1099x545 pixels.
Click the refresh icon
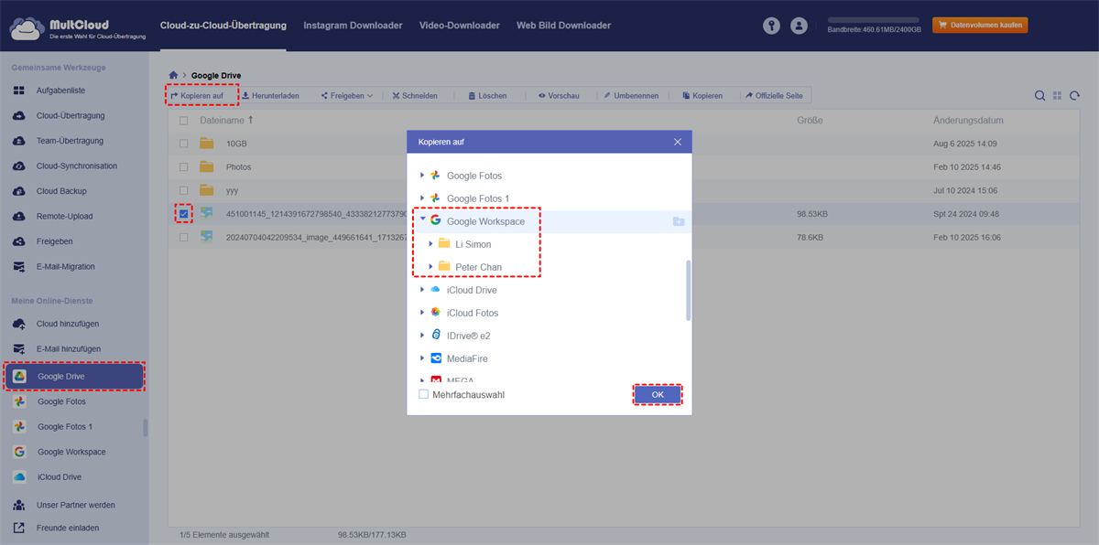coord(1074,95)
